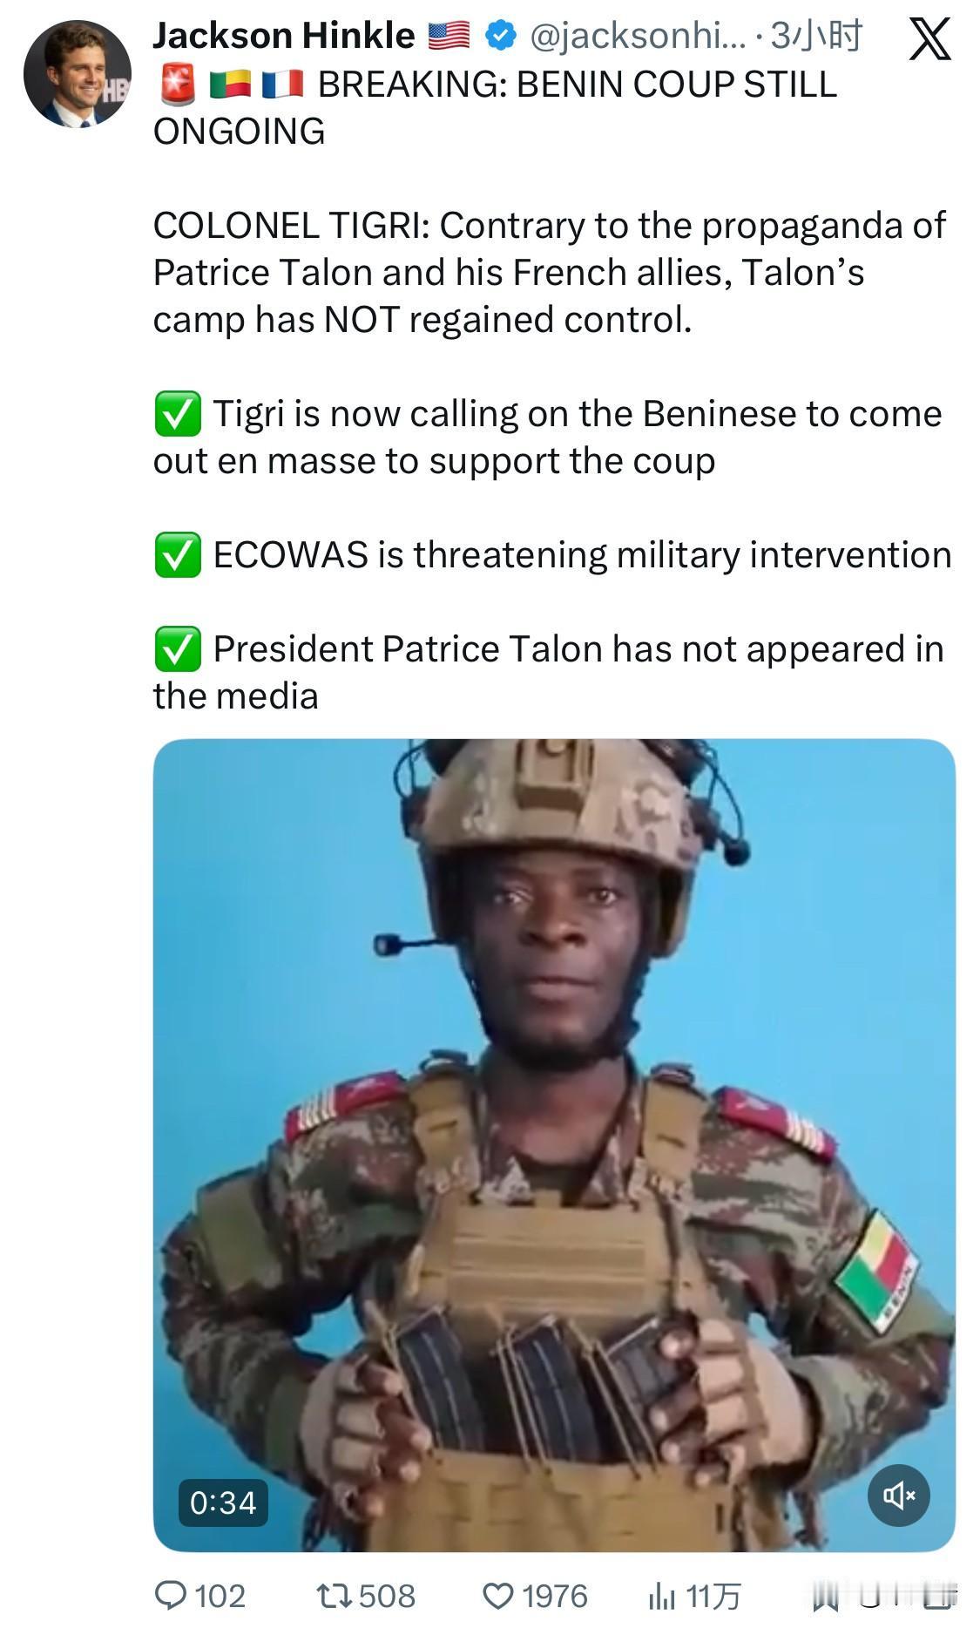Like the post with the heart icon

coord(498,1596)
